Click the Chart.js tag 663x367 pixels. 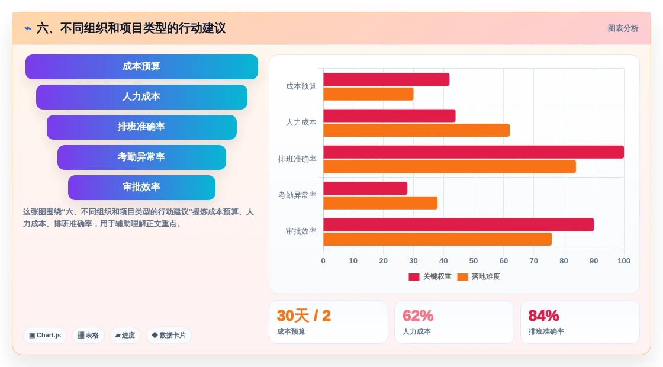[45, 335]
